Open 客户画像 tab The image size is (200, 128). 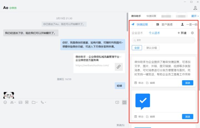[x=164, y=25]
